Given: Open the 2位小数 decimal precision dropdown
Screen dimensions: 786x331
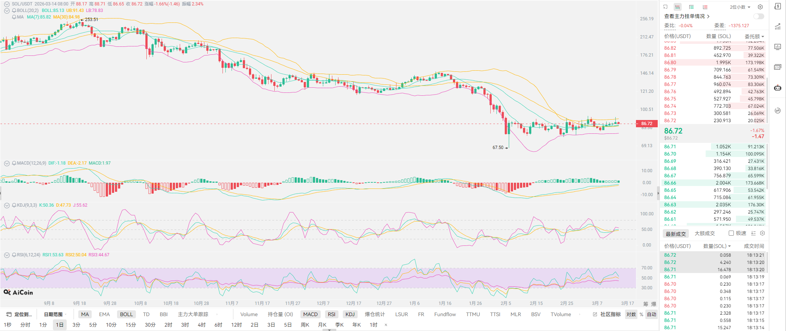Looking at the screenshot, I should (740, 7).
